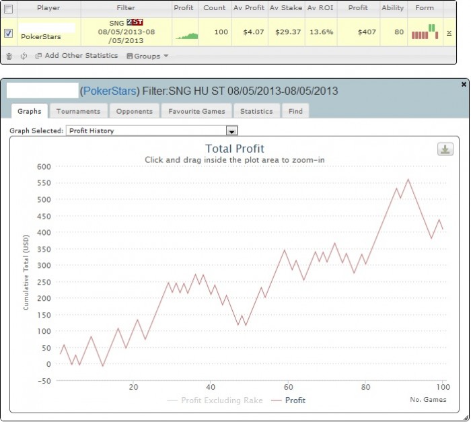
Task: Click the $407 profit value
Action: point(367,32)
